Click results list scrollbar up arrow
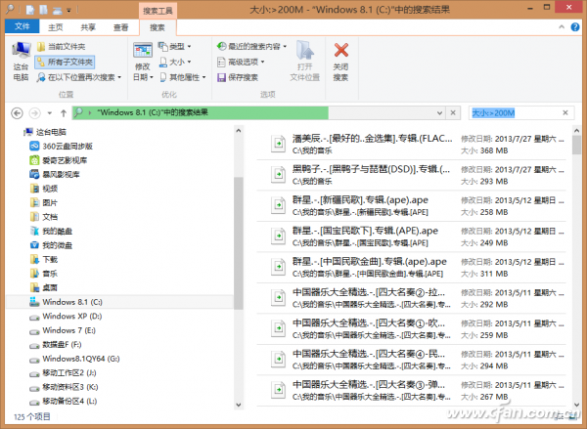The height and width of the screenshot is (429, 587). tap(576, 131)
